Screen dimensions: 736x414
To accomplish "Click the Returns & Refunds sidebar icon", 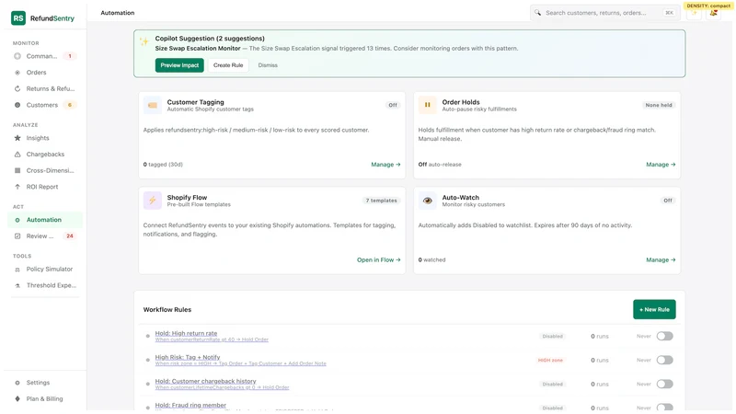I will (x=17, y=88).
